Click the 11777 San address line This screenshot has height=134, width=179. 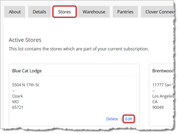(163, 85)
